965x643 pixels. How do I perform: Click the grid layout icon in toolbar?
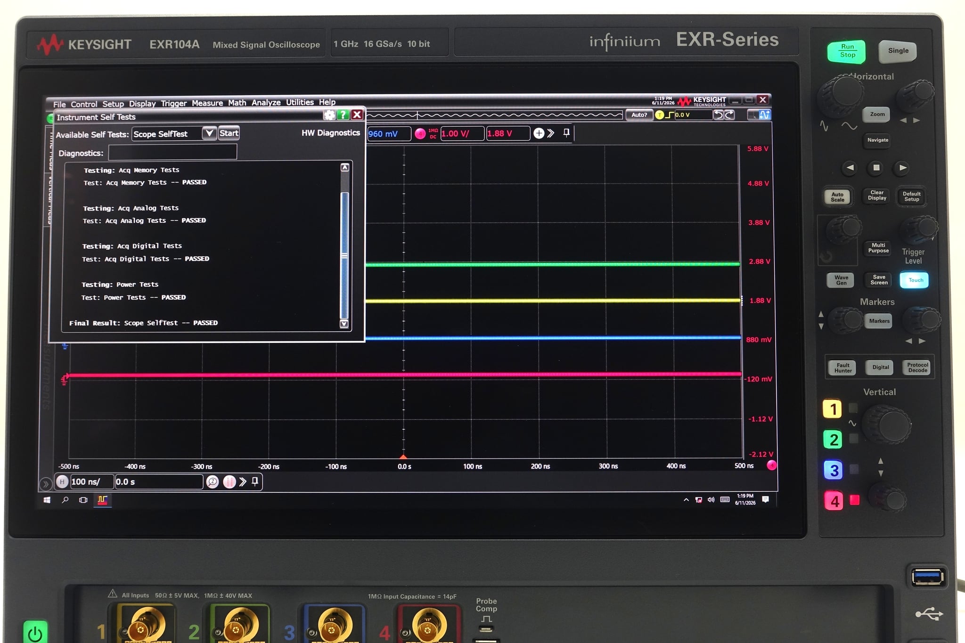(x=753, y=114)
